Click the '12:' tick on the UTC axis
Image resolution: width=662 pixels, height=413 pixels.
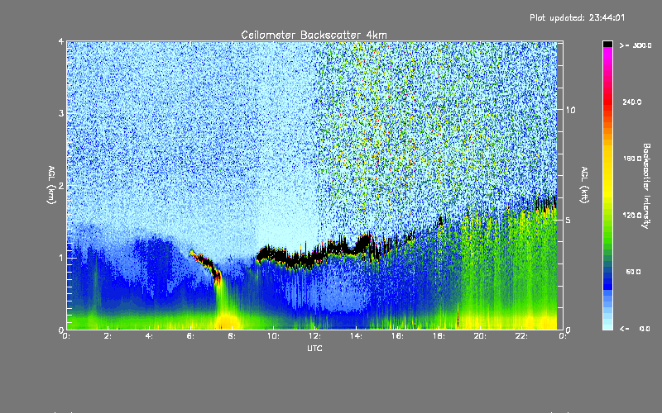314,336
